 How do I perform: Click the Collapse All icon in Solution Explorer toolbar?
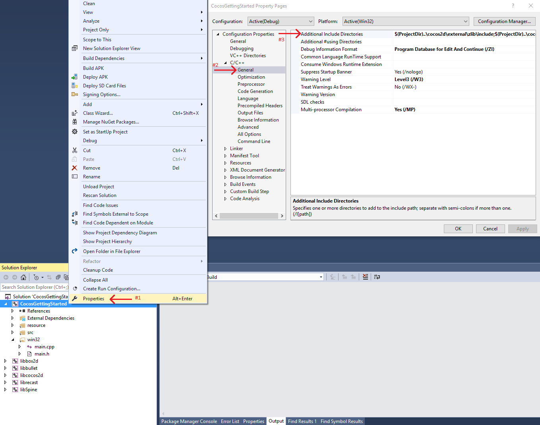click(58, 277)
